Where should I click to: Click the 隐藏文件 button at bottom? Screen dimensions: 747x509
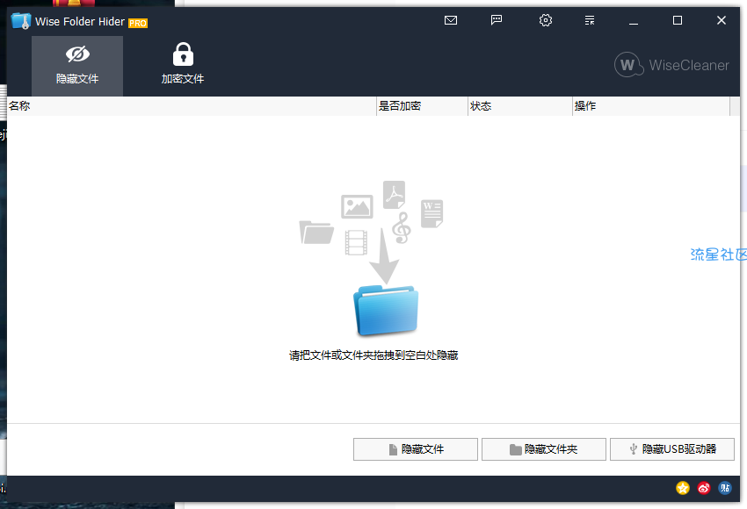416,449
